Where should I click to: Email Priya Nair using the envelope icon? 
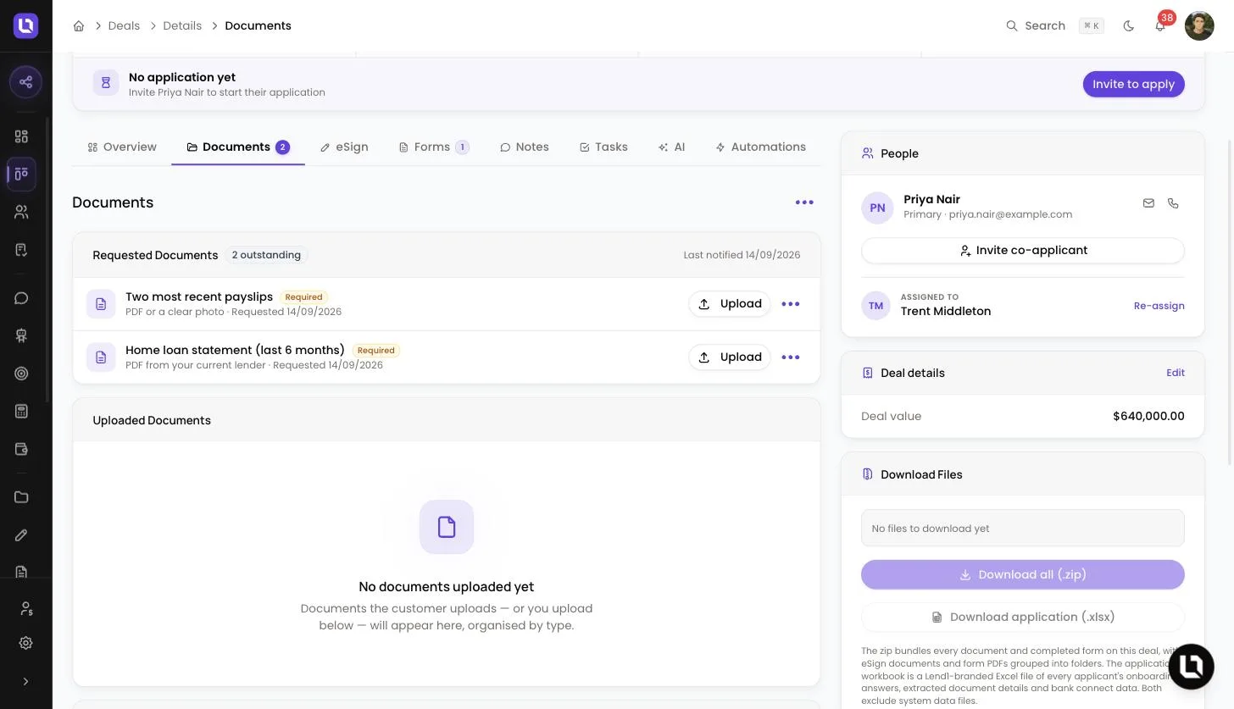1148,203
